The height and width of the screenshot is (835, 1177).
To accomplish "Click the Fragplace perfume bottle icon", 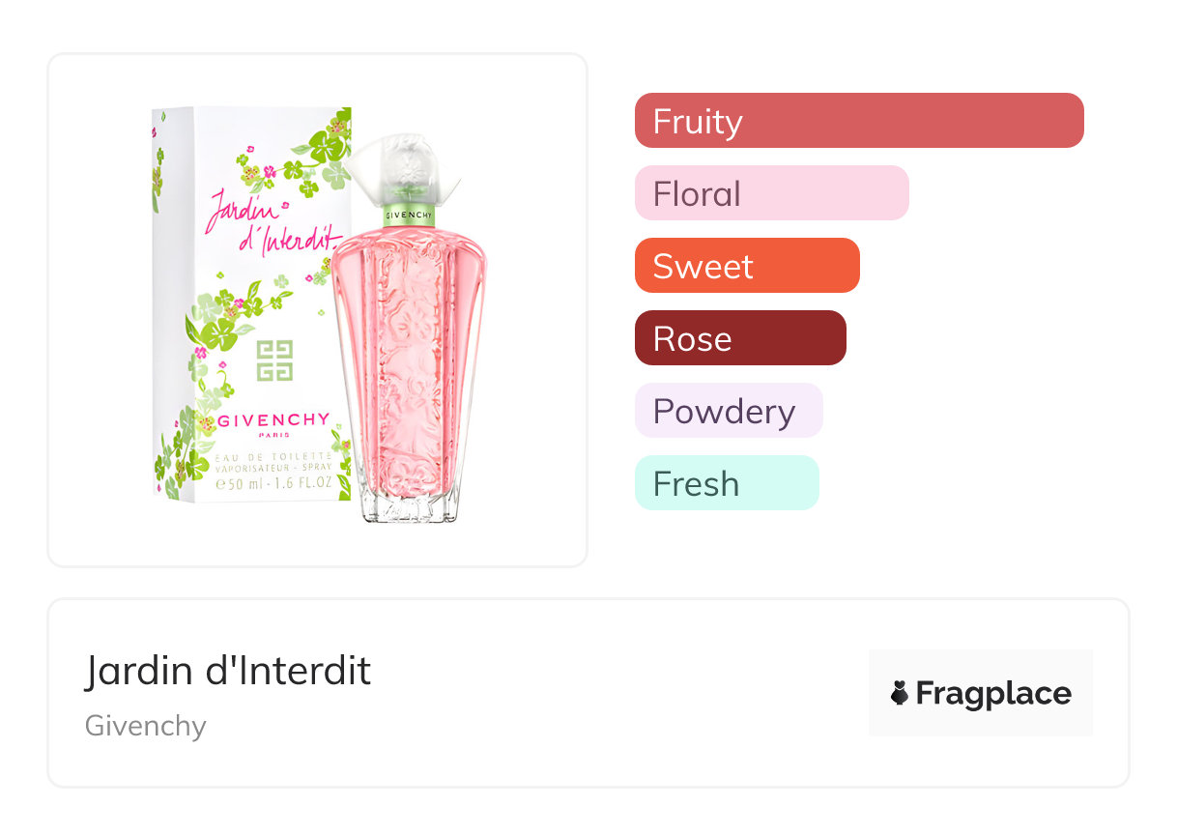I will point(900,693).
